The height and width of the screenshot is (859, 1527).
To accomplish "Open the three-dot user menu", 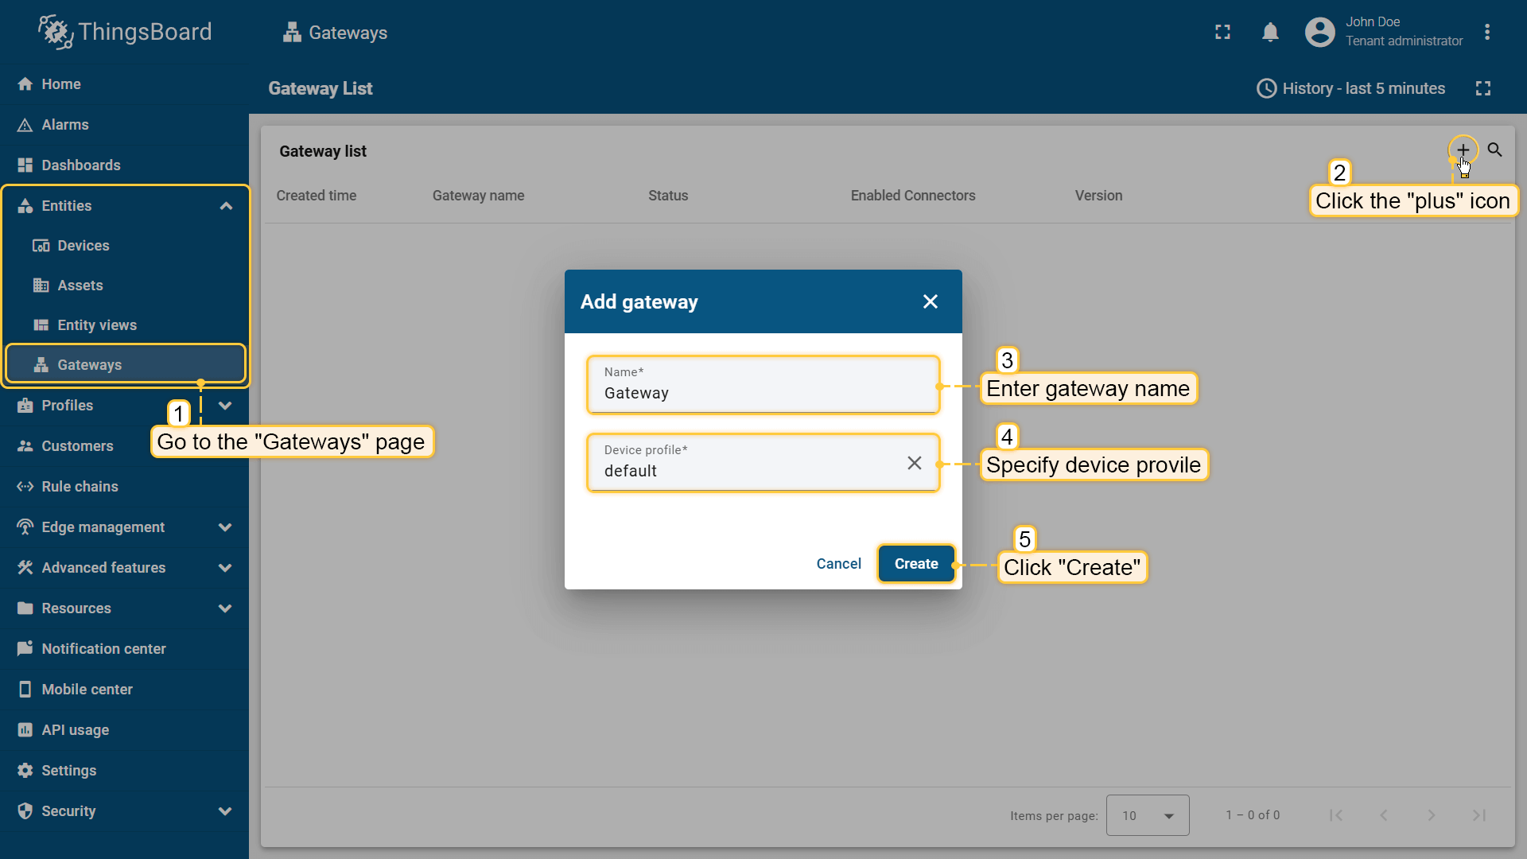I will [1486, 32].
